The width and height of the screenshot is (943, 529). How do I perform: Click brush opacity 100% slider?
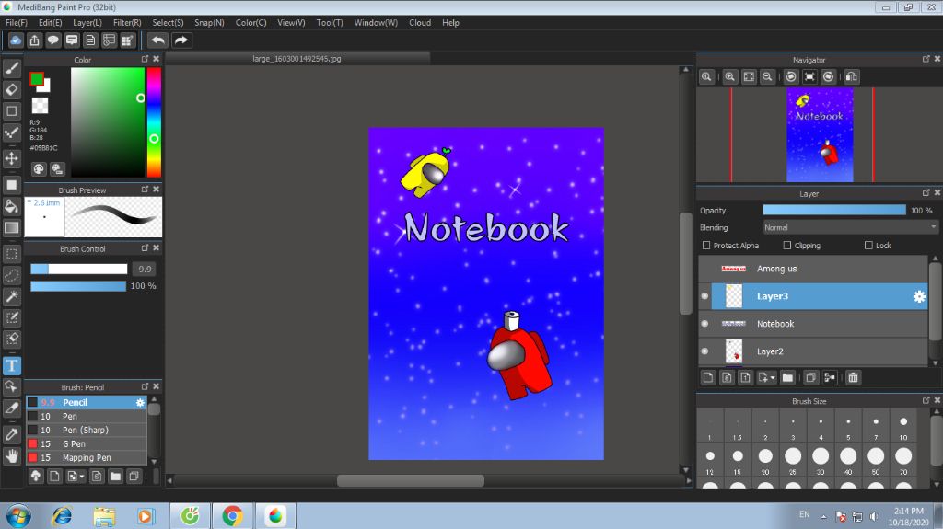tap(78, 285)
